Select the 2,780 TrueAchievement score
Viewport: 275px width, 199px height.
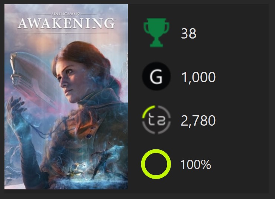(x=198, y=121)
